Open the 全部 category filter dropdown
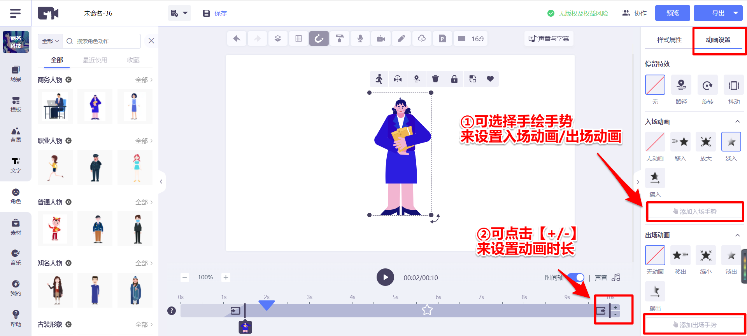747x336 pixels. click(x=50, y=41)
